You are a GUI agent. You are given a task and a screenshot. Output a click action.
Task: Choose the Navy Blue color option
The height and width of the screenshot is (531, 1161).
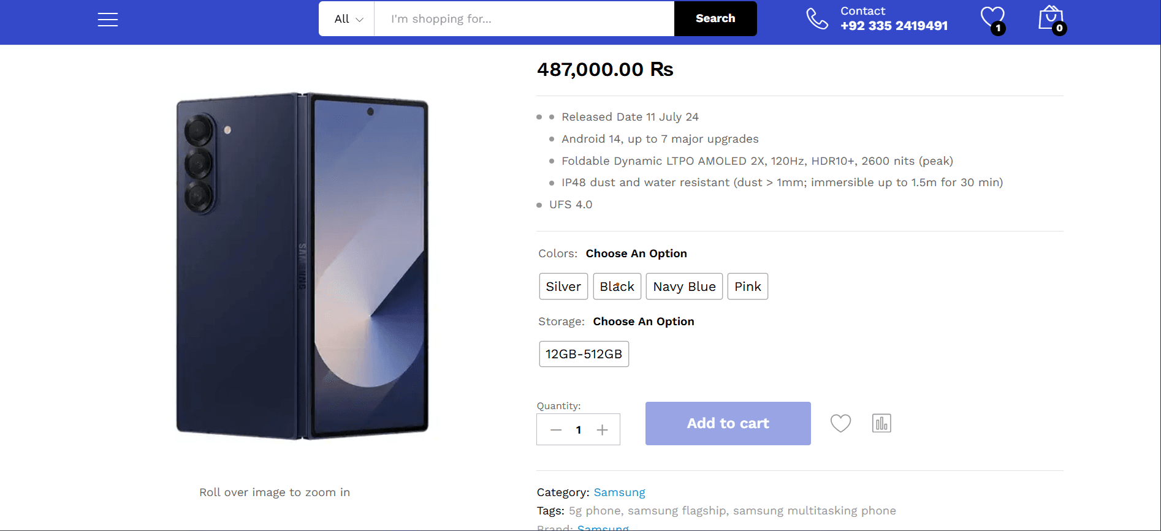(684, 287)
